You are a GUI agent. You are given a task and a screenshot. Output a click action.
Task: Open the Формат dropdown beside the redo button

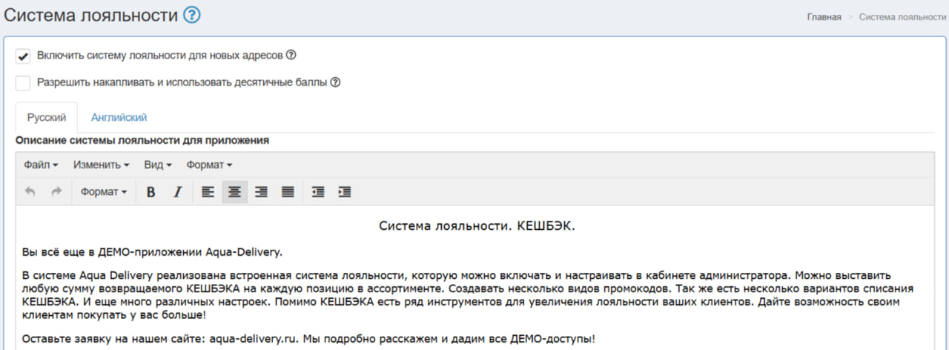click(x=103, y=192)
